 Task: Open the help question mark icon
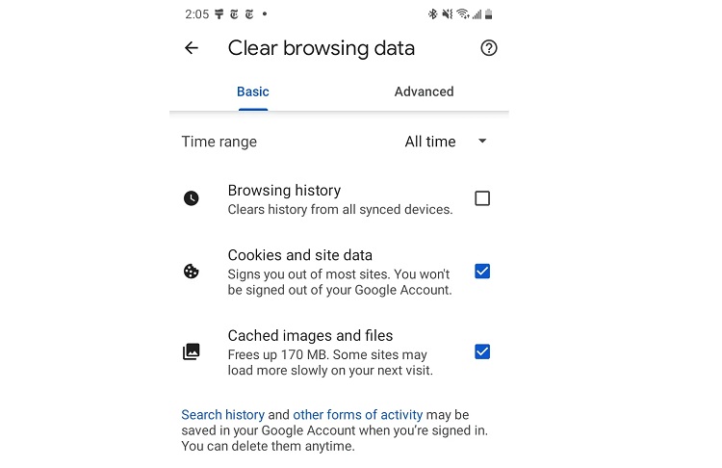(x=488, y=48)
